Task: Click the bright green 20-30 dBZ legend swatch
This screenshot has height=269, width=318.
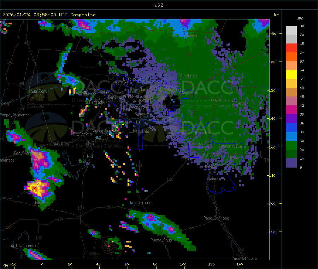Action: [291, 145]
